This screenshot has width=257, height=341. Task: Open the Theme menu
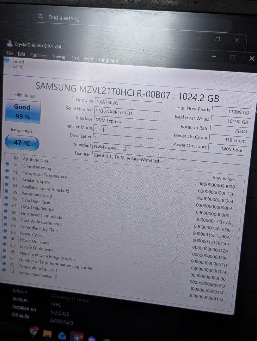click(x=58, y=57)
